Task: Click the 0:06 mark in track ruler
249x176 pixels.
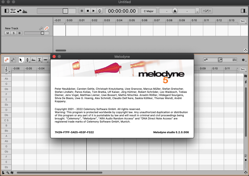Action: (144, 20)
